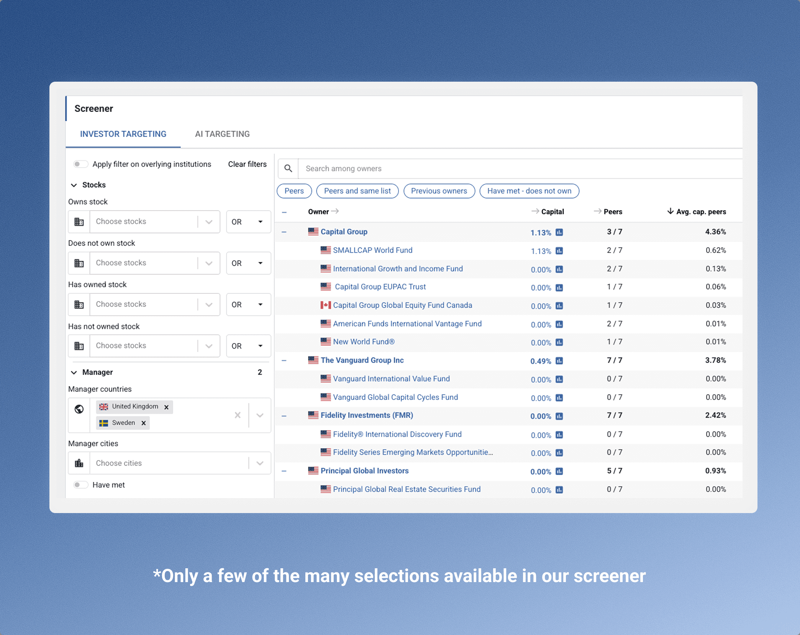Screen dimensions: 800x635
Task: Sort by Capital column header
Action: click(548, 212)
